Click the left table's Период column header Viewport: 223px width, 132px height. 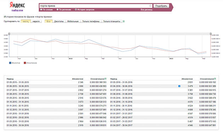[10, 79]
